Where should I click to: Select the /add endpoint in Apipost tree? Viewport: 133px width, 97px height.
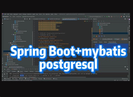(101, 30)
